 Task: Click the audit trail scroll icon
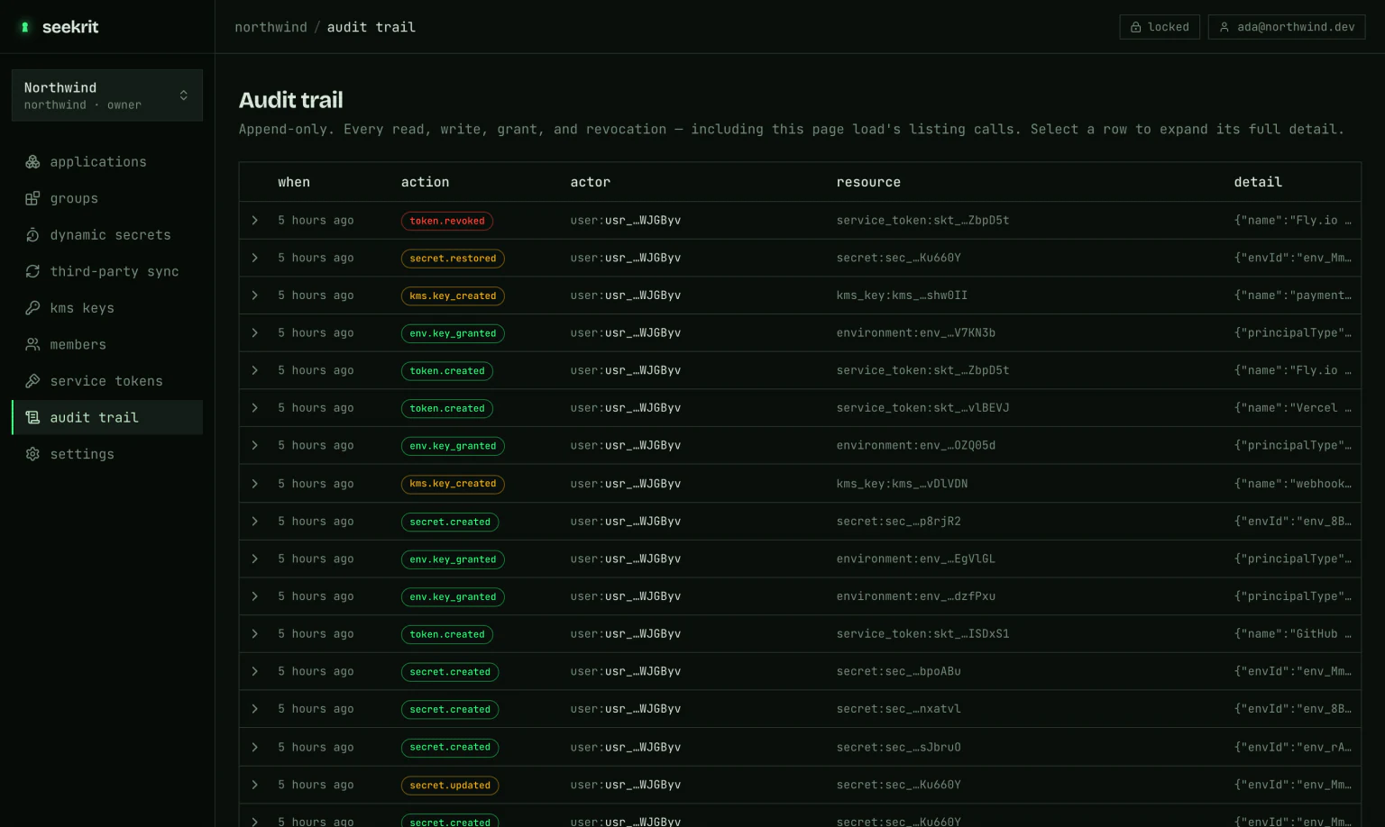coord(32,417)
